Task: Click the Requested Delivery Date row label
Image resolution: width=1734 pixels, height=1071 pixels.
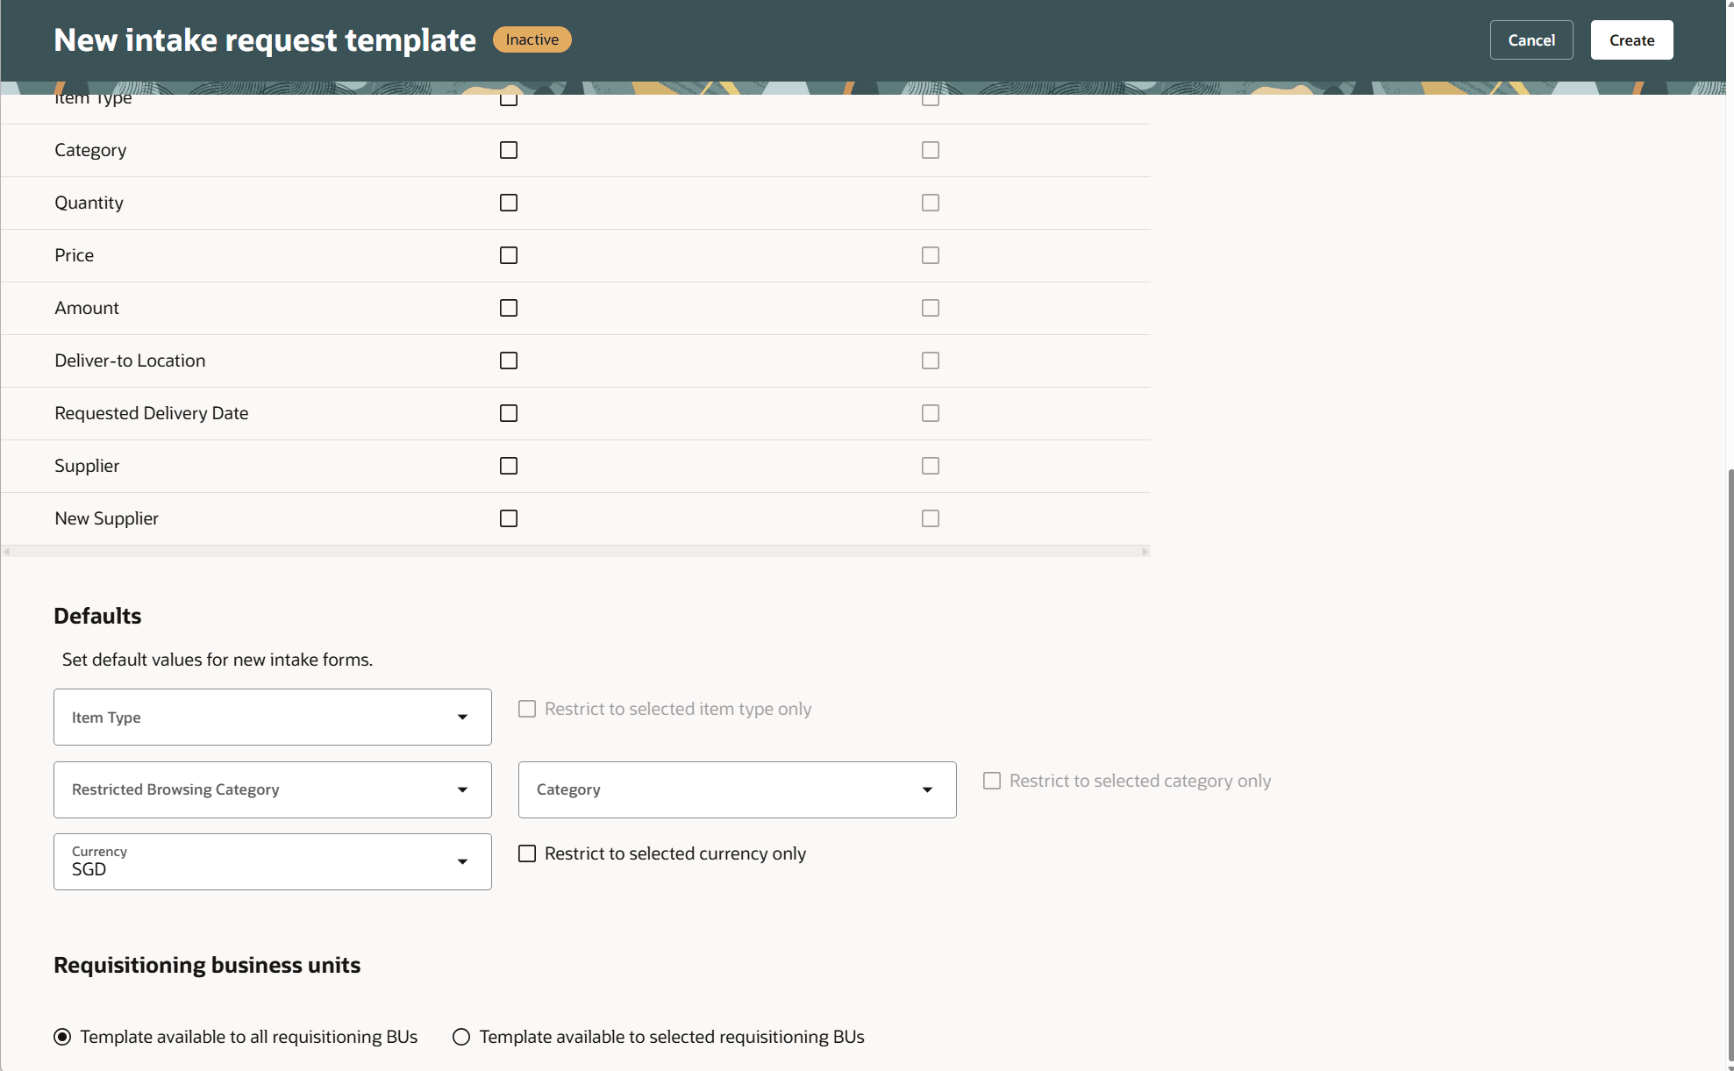Action: pos(152,413)
